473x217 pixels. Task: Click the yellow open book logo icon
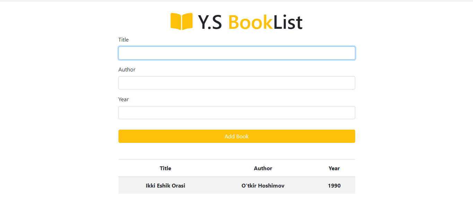click(x=182, y=21)
